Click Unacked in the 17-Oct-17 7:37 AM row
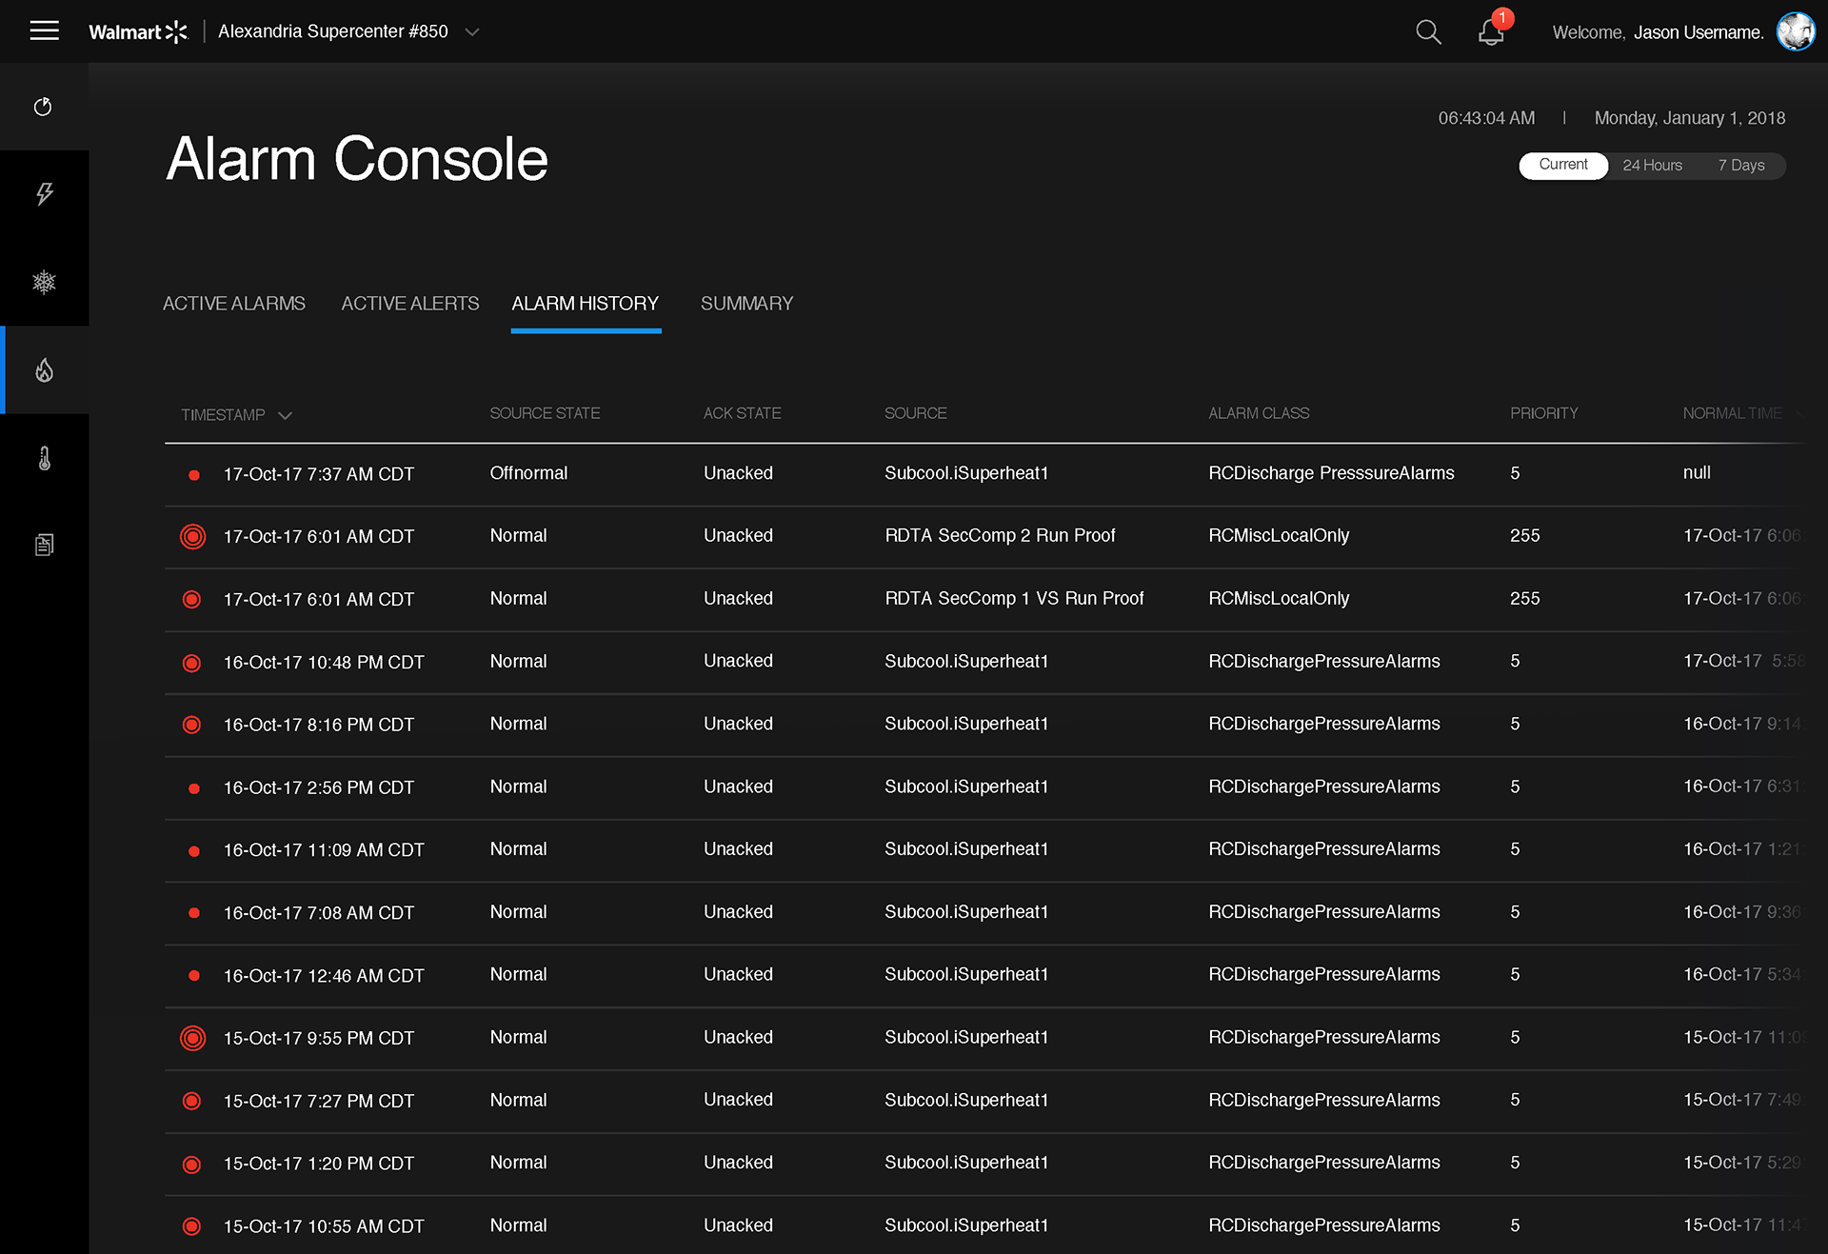The image size is (1828, 1254). click(738, 473)
